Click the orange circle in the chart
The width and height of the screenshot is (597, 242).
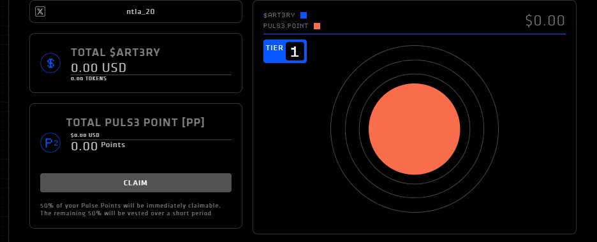(414, 129)
